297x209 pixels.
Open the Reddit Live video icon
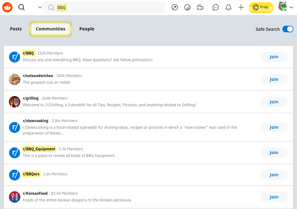click(x=200, y=7)
